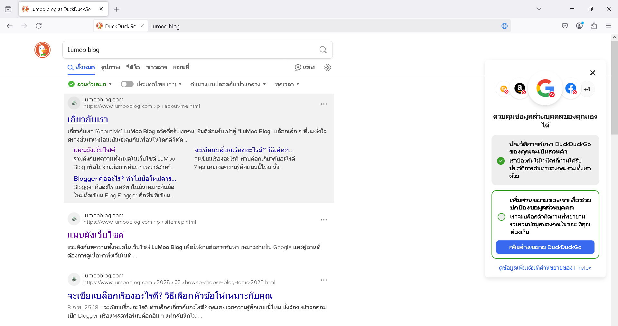Click the DuckDuckGo logo on the page
This screenshot has height=326, width=618.
pos(42,50)
